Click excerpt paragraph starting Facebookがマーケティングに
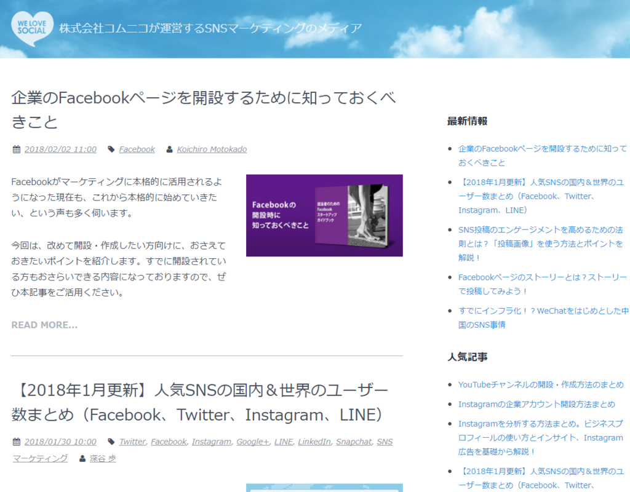The height and width of the screenshot is (492, 630). 116,197
